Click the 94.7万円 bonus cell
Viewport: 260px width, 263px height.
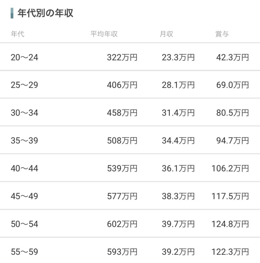232,140
